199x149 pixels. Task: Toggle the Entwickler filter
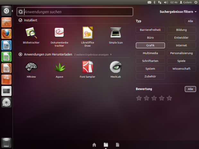[x=181, y=37]
